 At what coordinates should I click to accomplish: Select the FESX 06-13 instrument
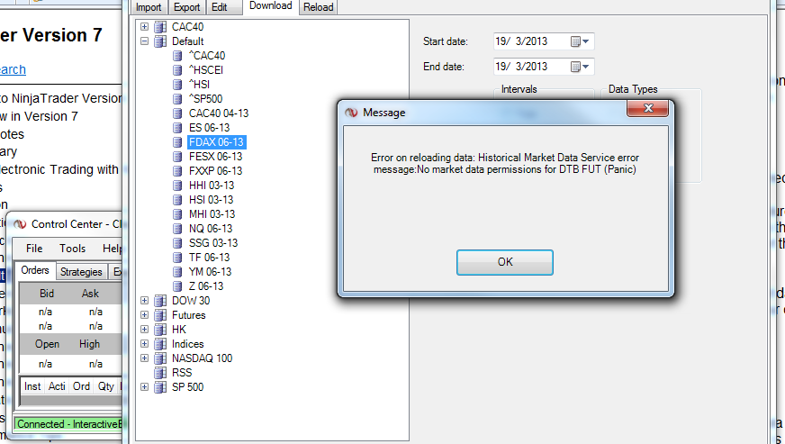[216, 157]
